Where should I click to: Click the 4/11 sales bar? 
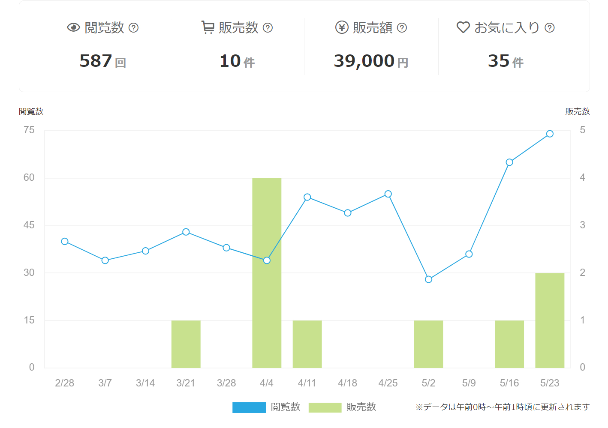[x=307, y=344]
